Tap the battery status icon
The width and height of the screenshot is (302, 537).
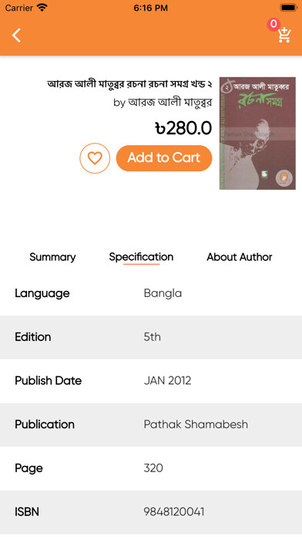(x=289, y=8)
